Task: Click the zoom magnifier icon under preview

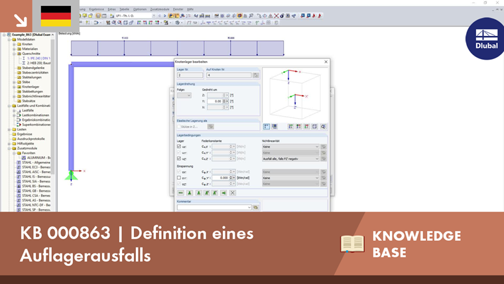Action: coord(323,127)
